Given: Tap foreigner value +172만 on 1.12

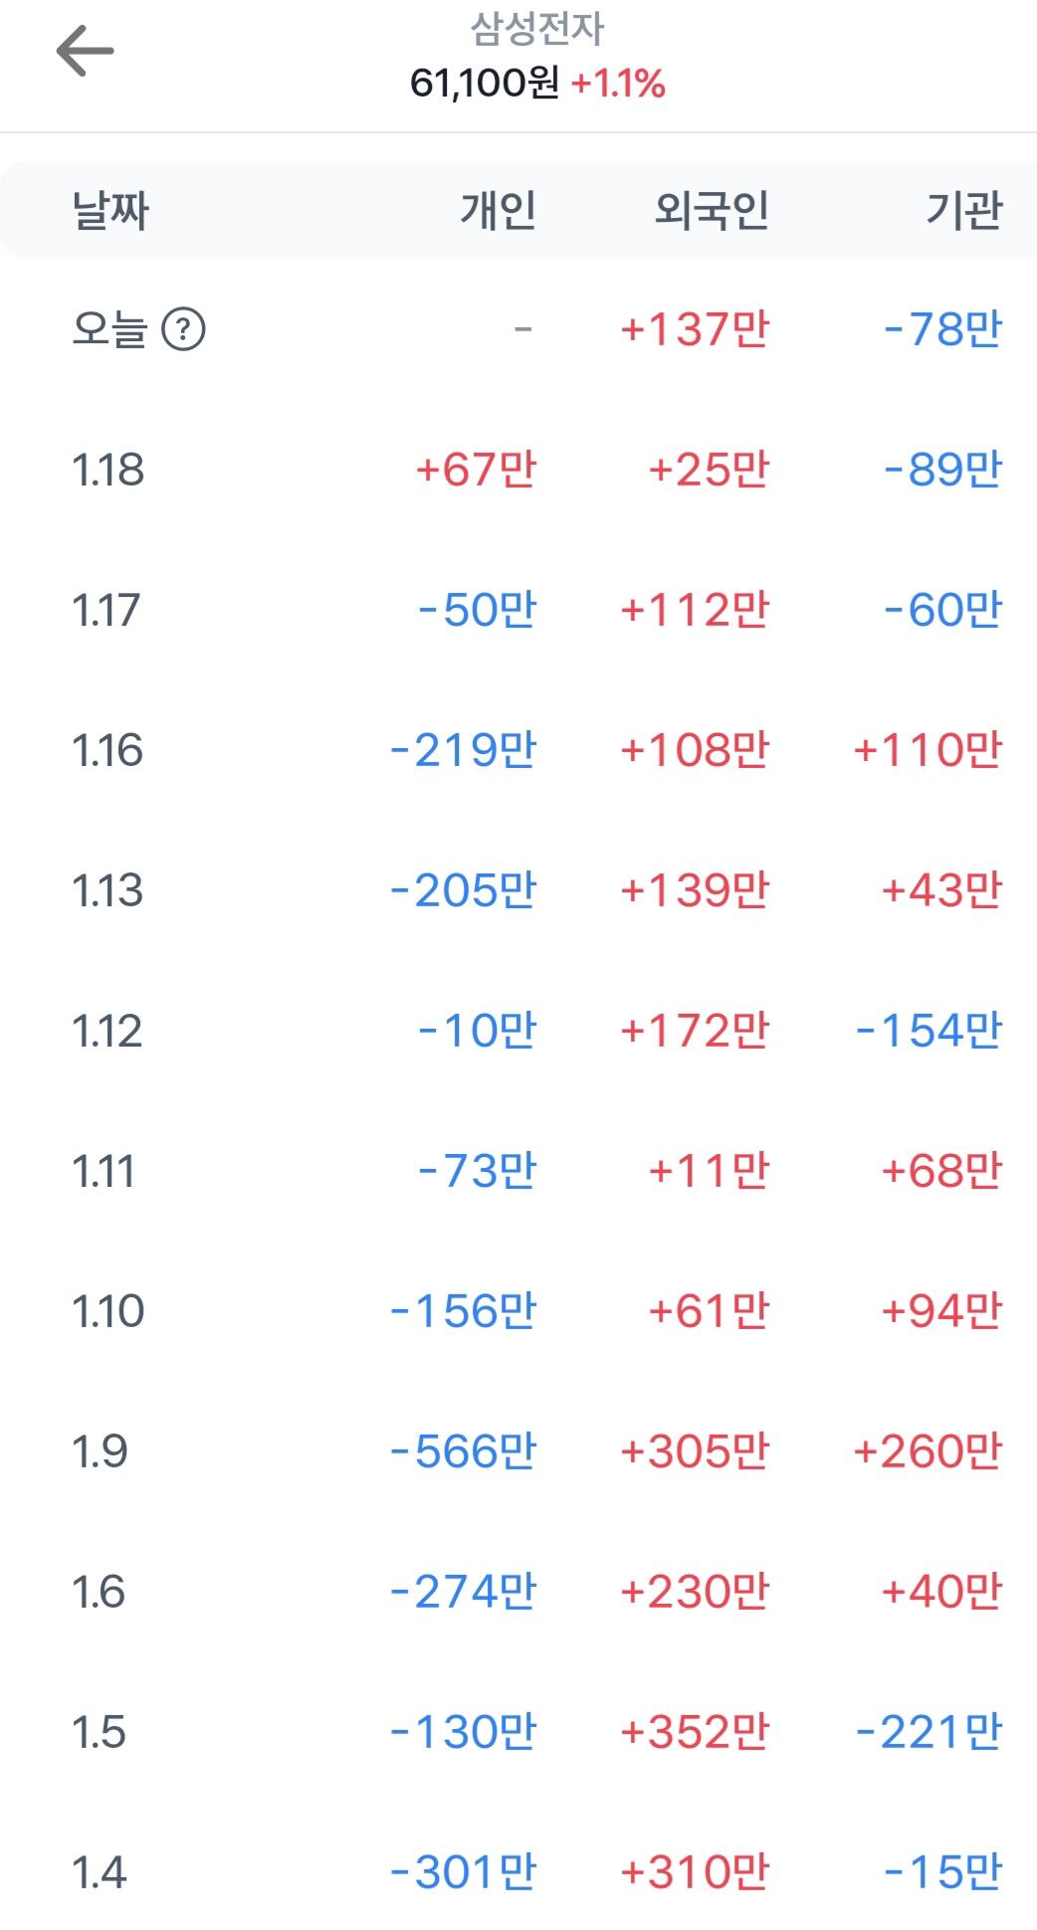Looking at the screenshot, I should point(695,1031).
